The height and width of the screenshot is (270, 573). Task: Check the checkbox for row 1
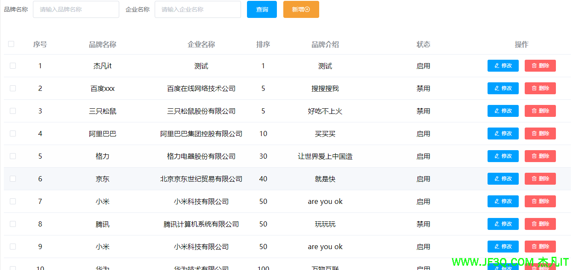tap(13, 66)
